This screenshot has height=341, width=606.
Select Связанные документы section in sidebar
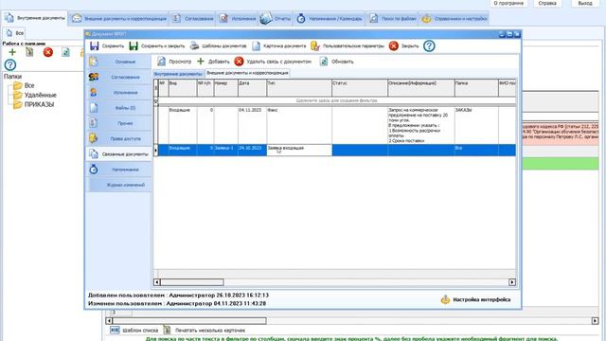tap(118, 153)
